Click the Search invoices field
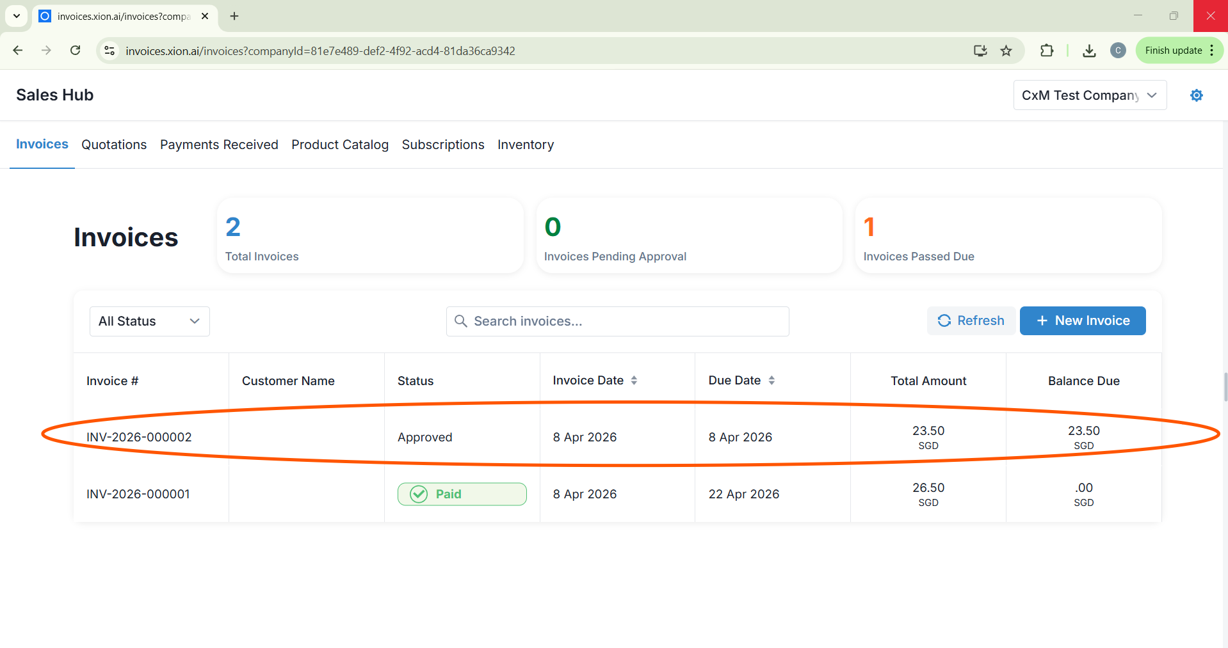The width and height of the screenshot is (1228, 648). click(617, 321)
